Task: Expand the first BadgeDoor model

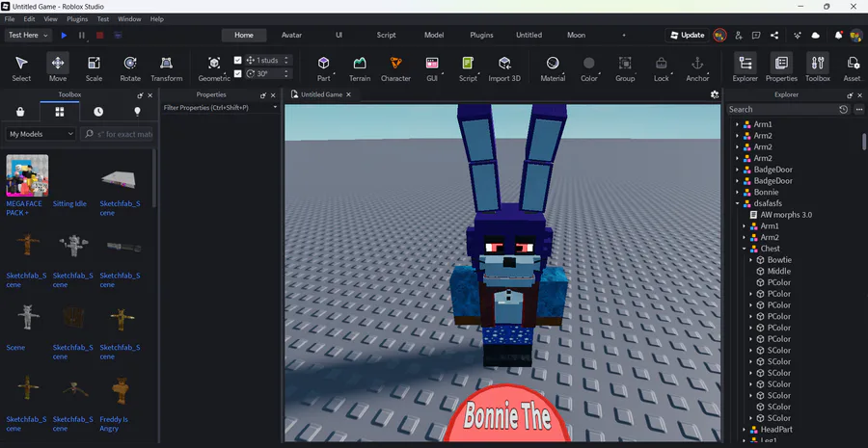Action: pos(738,170)
